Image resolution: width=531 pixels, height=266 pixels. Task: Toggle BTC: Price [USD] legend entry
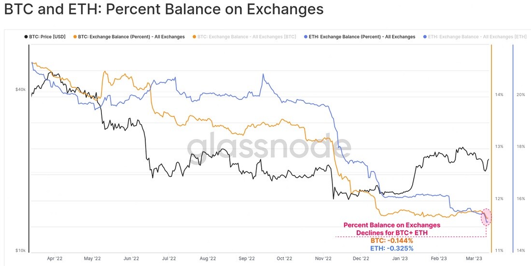44,37
